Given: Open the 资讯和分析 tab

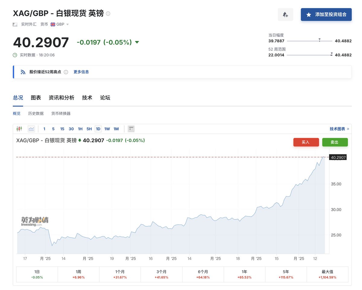Looking at the screenshot, I should click(61, 98).
